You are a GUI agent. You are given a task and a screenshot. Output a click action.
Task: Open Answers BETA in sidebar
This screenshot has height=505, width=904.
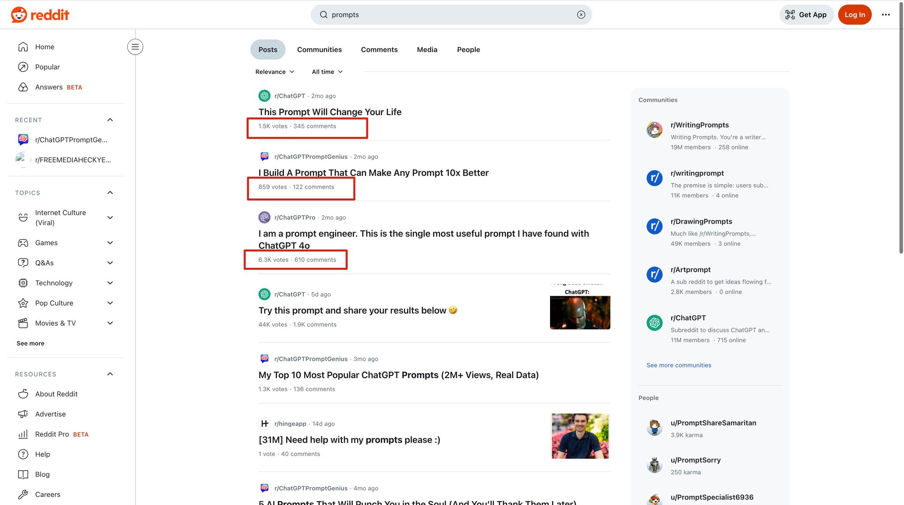coord(49,87)
